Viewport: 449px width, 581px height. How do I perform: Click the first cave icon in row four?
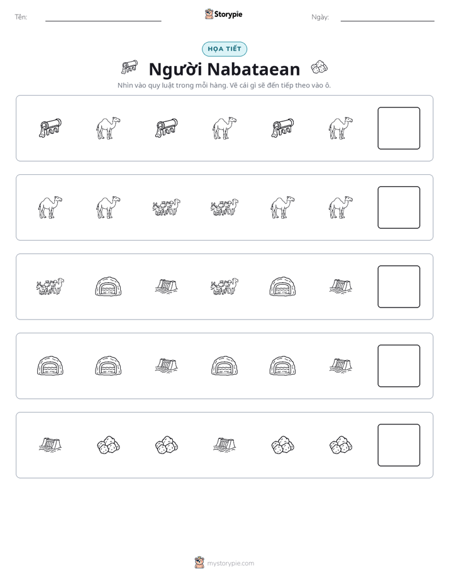click(x=50, y=366)
